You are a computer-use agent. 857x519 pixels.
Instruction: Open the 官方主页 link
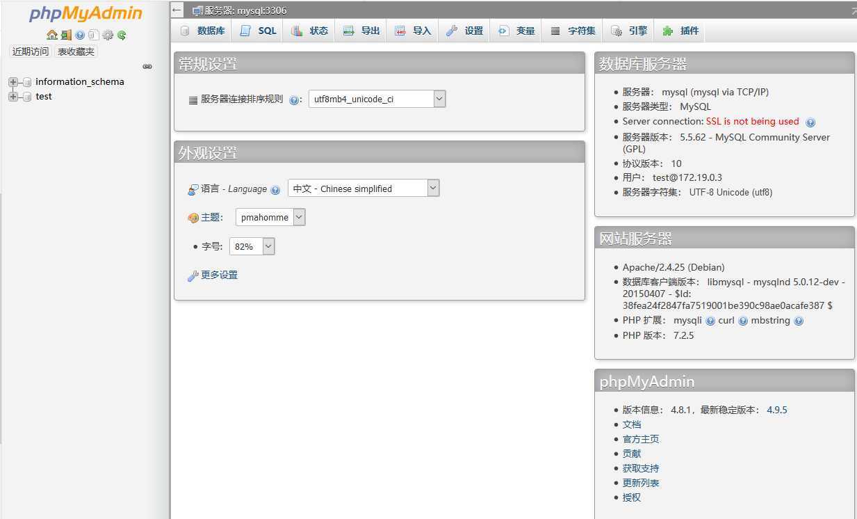pos(641,439)
